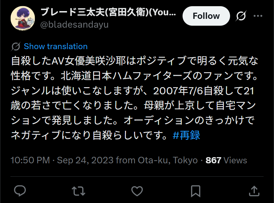Follow the bladesandayu account

pos(206,16)
